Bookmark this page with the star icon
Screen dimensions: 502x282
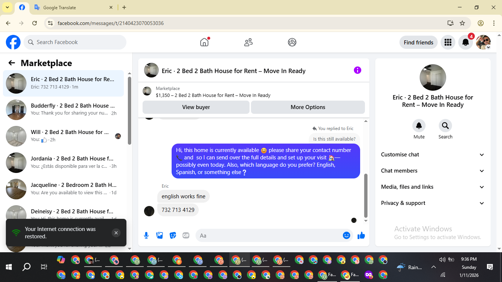tap(462, 23)
